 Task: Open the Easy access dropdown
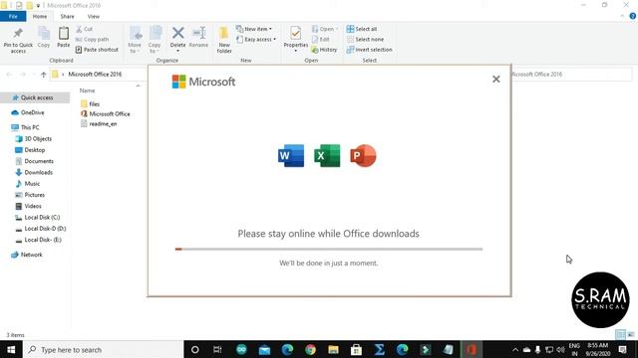coord(256,40)
